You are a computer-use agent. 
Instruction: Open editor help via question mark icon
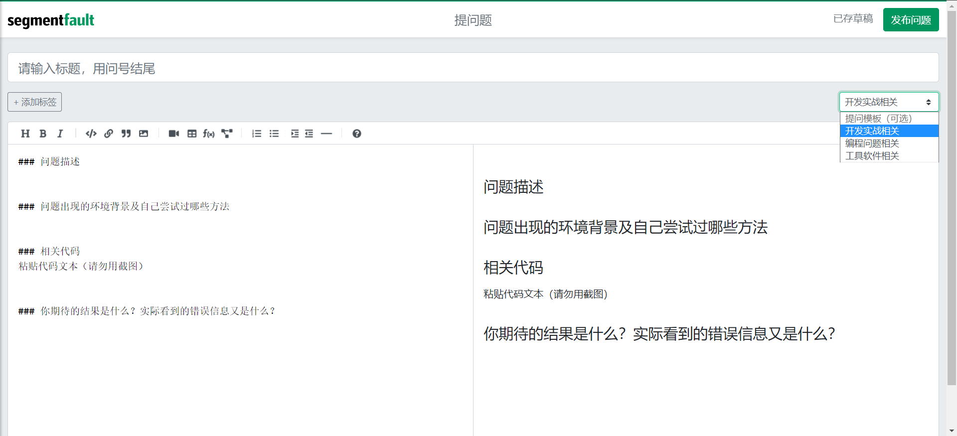(x=357, y=134)
